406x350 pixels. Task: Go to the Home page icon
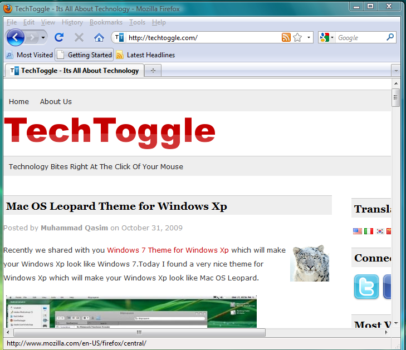point(99,38)
